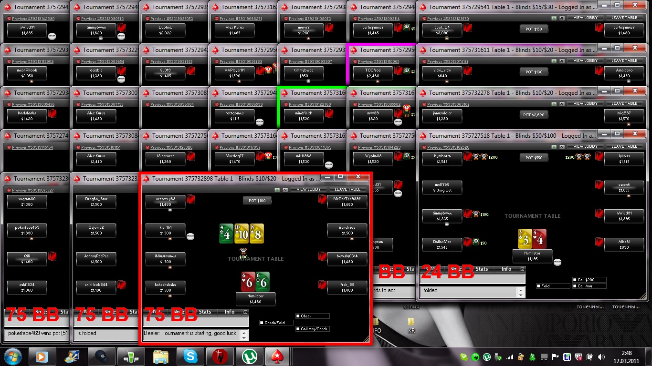This screenshot has width=652, height=366.
Task: Open the Windows Start menu
Action: pos(12,356)
